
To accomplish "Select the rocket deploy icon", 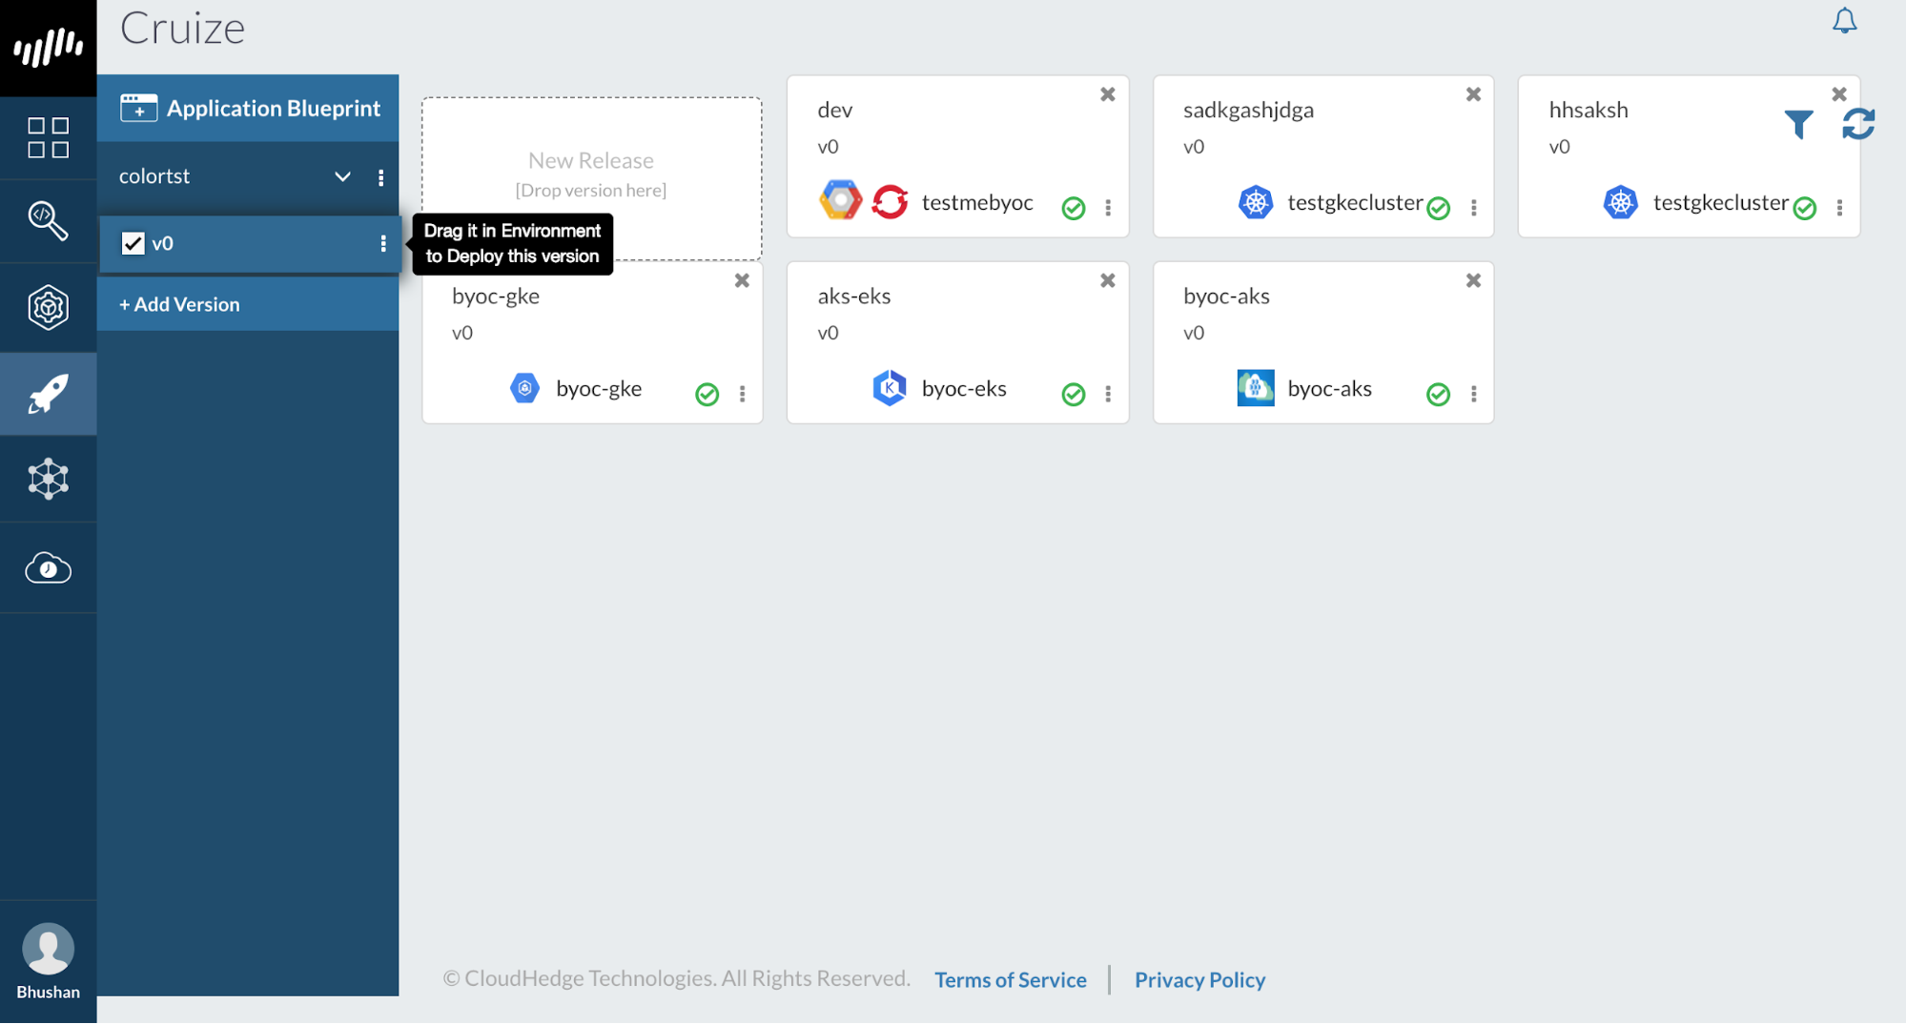I will click(48, 393).
